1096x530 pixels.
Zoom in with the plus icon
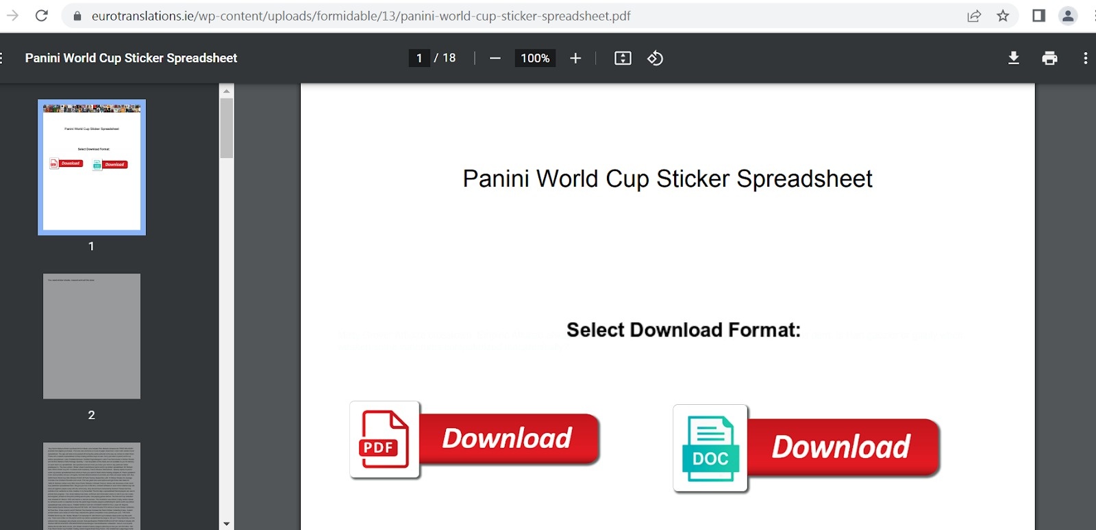tap(575, 58)
